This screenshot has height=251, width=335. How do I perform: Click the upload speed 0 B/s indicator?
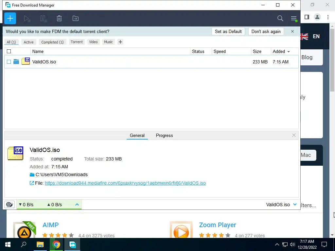pyautogui.click(x=55, y=205)
